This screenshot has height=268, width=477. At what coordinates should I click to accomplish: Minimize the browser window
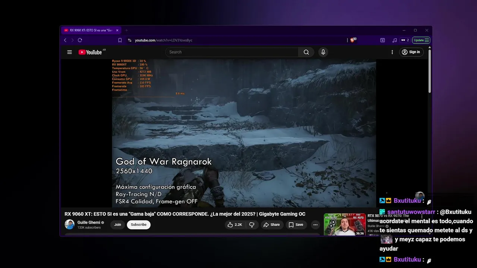[404, 30]
